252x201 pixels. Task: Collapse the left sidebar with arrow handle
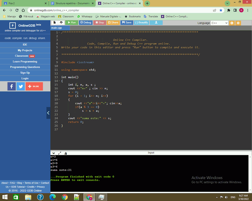coord(48,113)
